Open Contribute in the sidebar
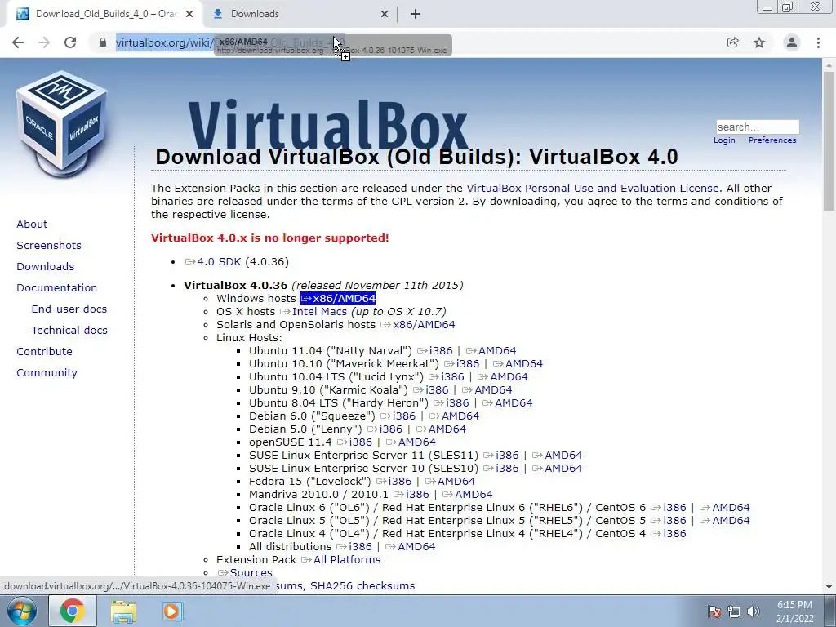This screenshot has width=836, height=627. (x=44, y=352)
